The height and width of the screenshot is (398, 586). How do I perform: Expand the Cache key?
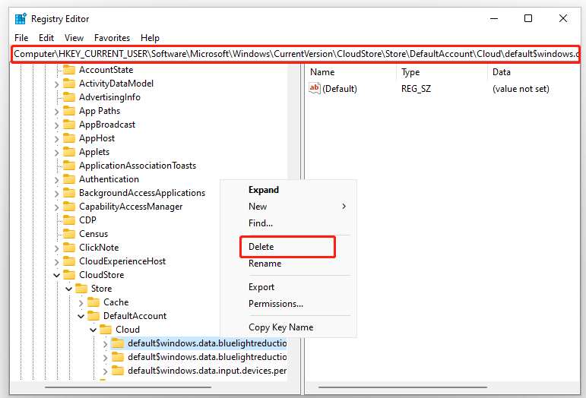81,303
